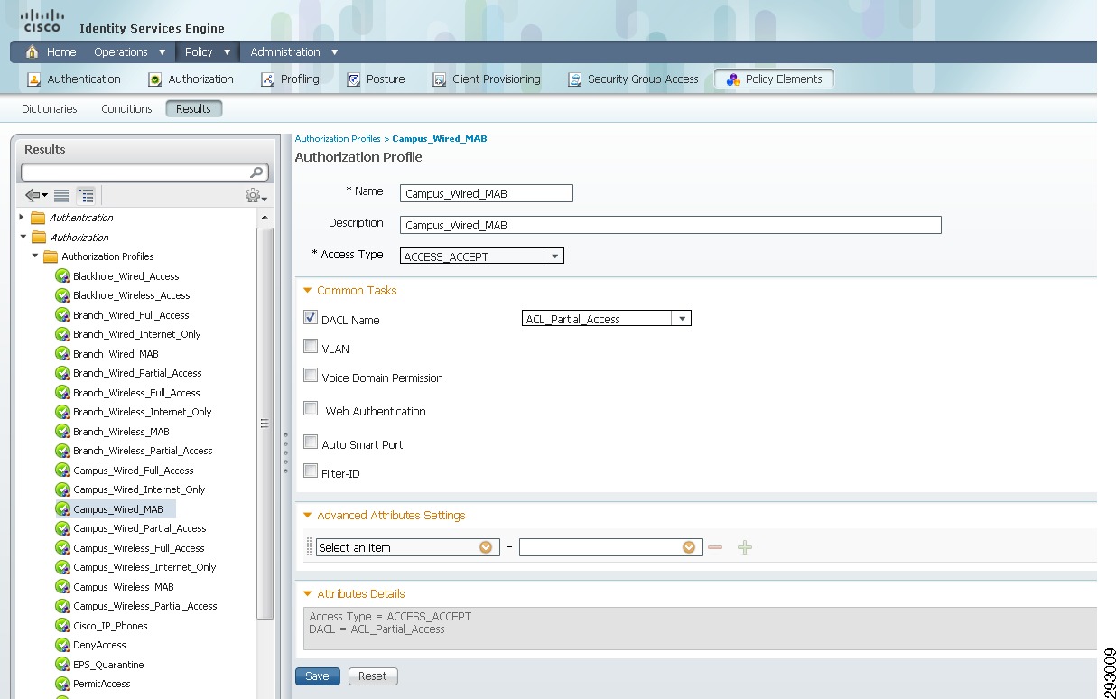The width and height of the screenshot is (1116, 699).
Task: Open the Administration menu
Action: (294, 52)
